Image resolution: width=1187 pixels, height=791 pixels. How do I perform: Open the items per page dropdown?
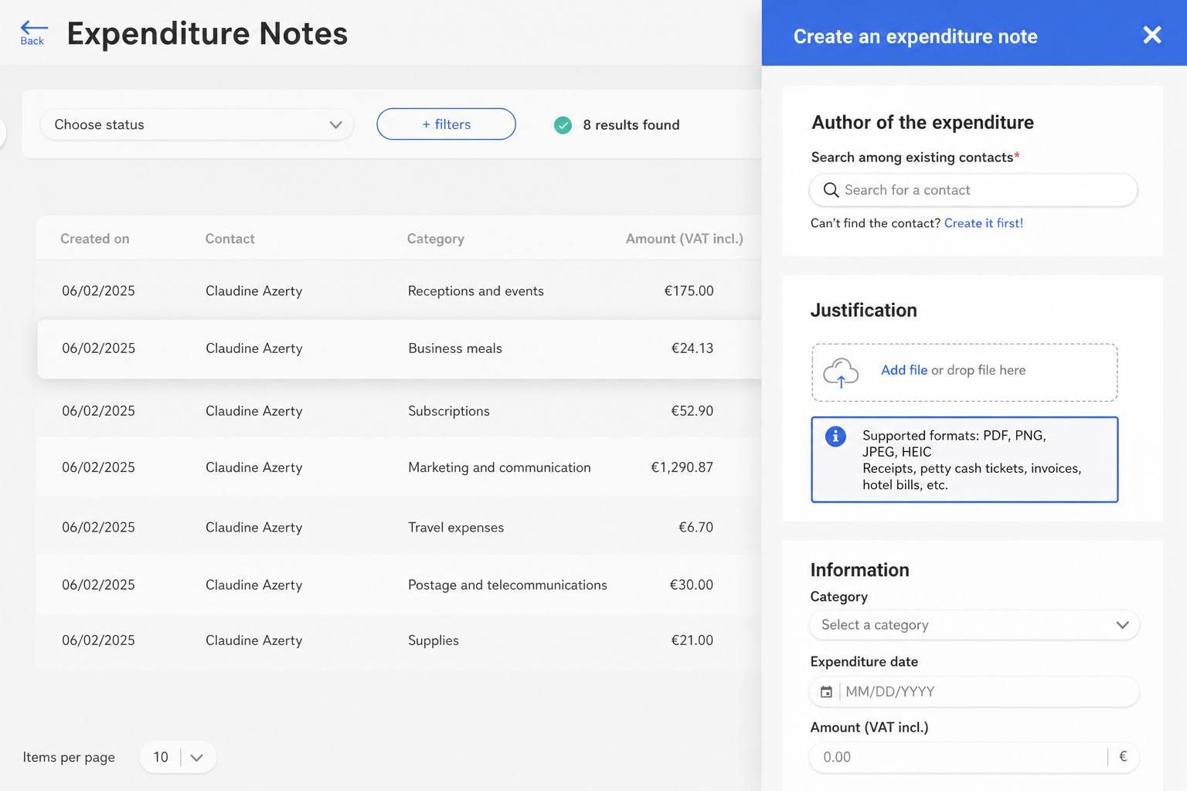(x=178, y=757)
